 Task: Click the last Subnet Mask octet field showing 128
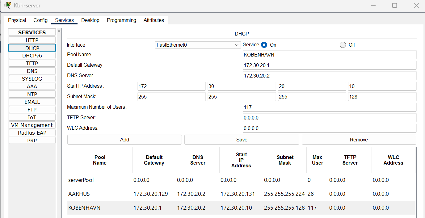382,97
